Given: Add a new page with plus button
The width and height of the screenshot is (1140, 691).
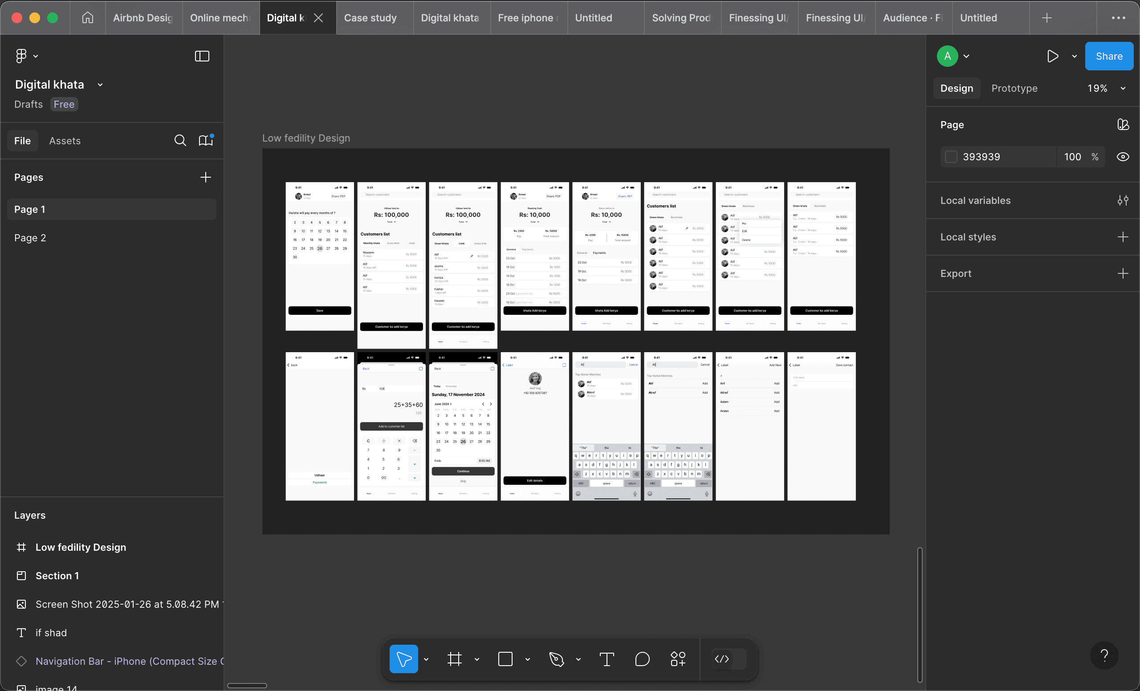Looking at the screenshot, I should point(205,177).
